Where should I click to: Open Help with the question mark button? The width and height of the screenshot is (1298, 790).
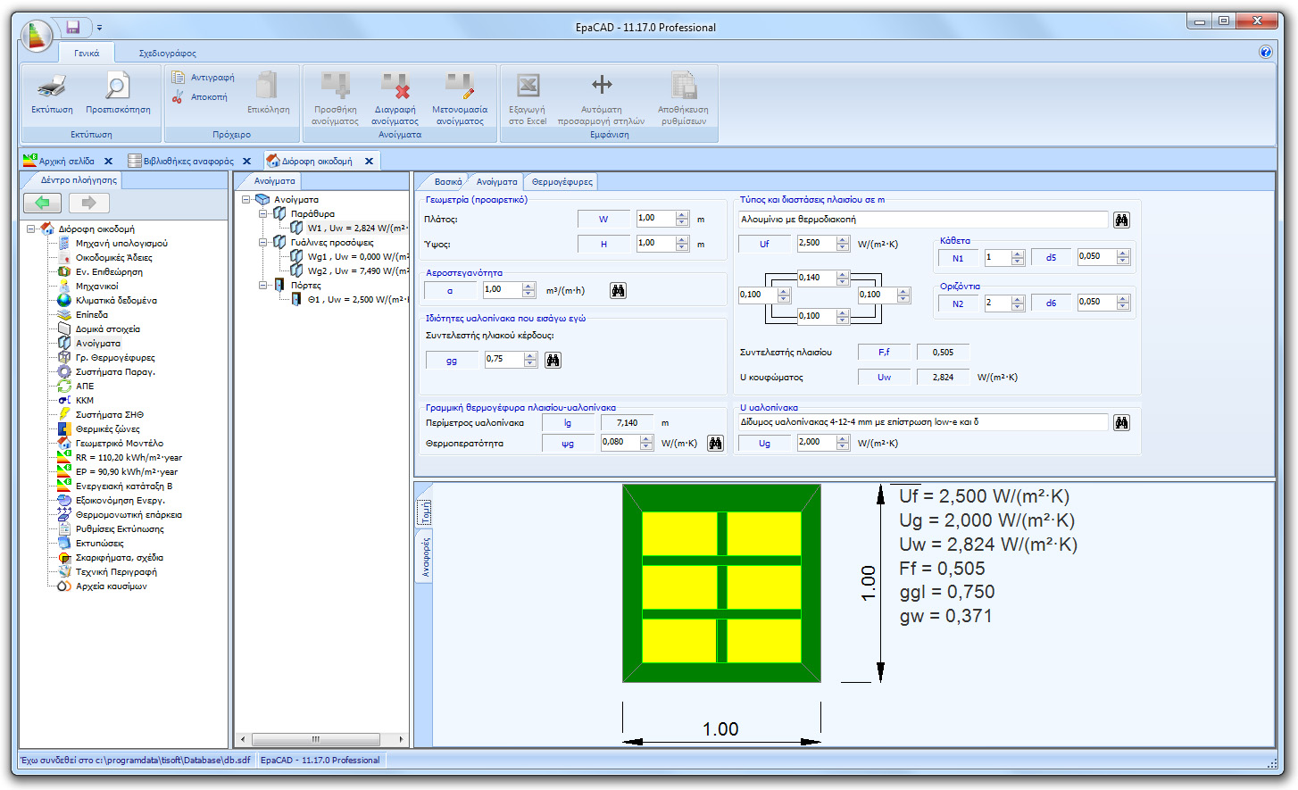[1266, 52]
